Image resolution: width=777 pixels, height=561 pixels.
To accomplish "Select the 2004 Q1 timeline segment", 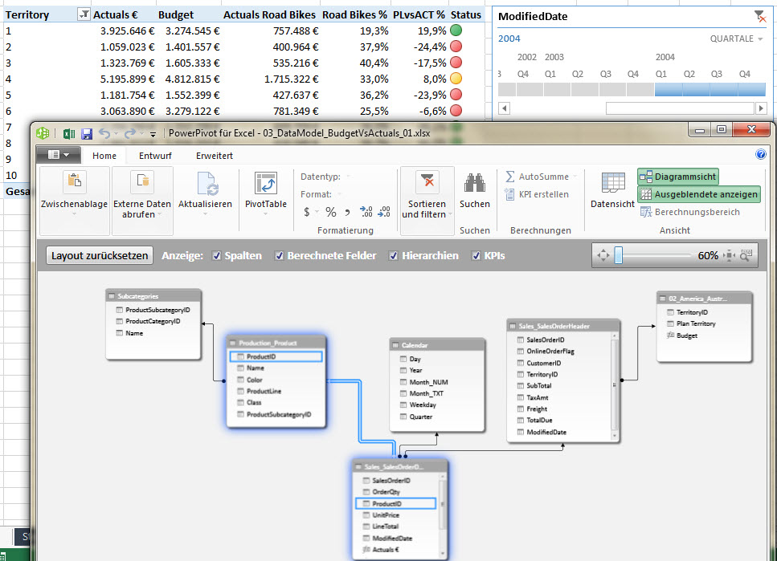I will pos(668,90).
